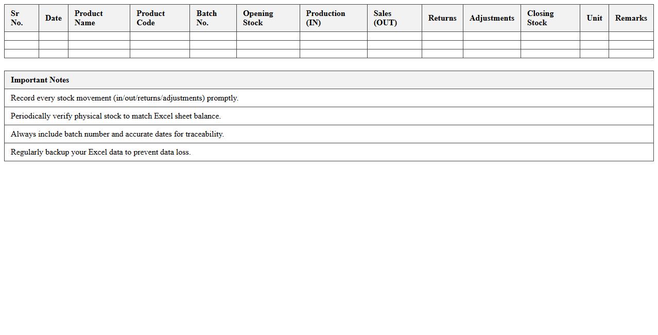
Task: Click first empty cell under Product Name
Action: (99, 36)
